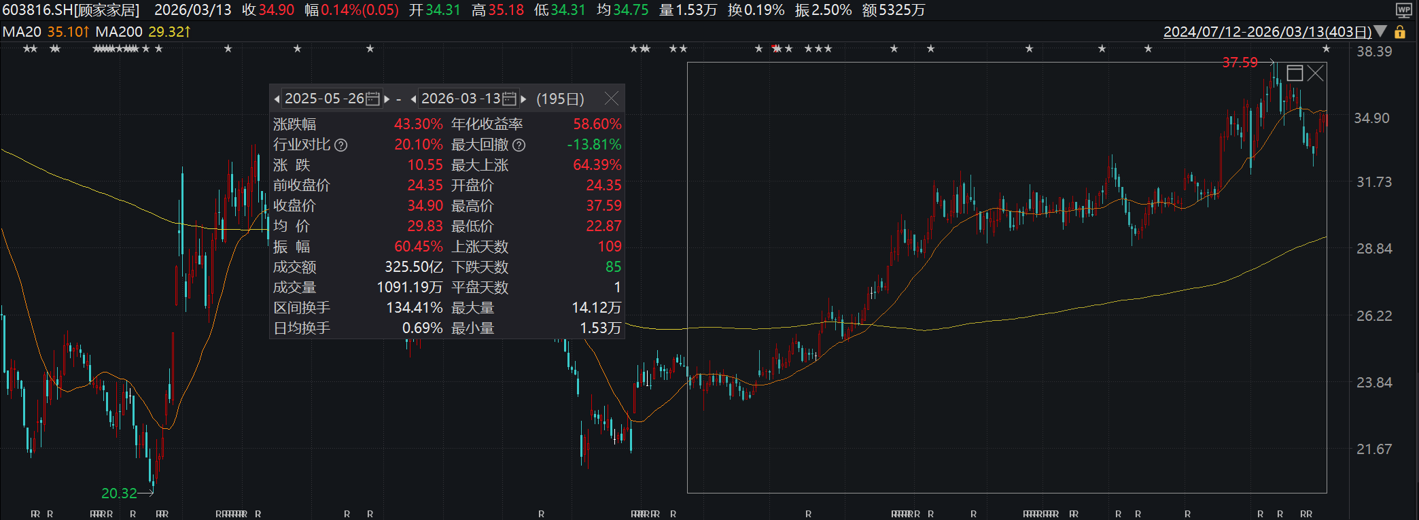Click help icon next to 最大回撤
This screenshot has width=1419, height=520.
pos(519,145)
